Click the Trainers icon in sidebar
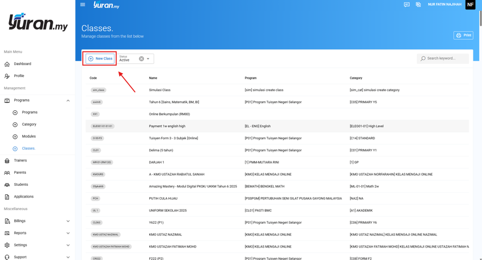The width and height of the screenshot is (482, 260). click(x=7, y=160)
